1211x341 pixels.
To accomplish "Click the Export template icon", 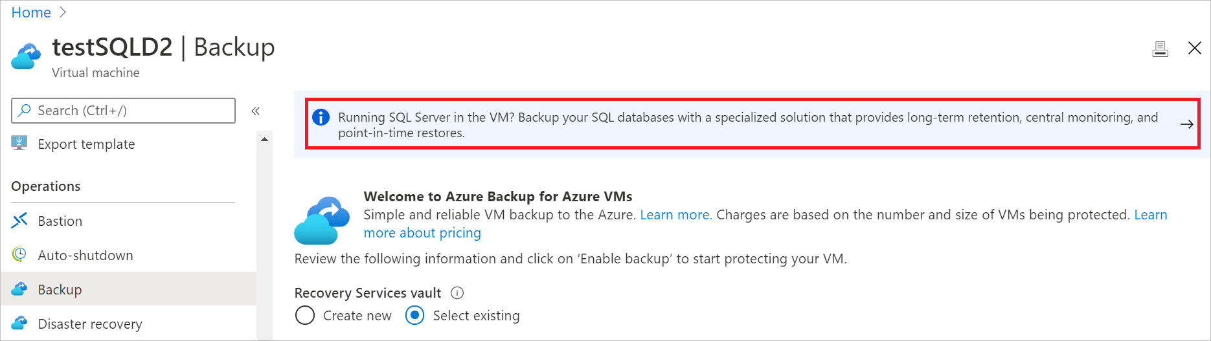I will tap(19, 143).
